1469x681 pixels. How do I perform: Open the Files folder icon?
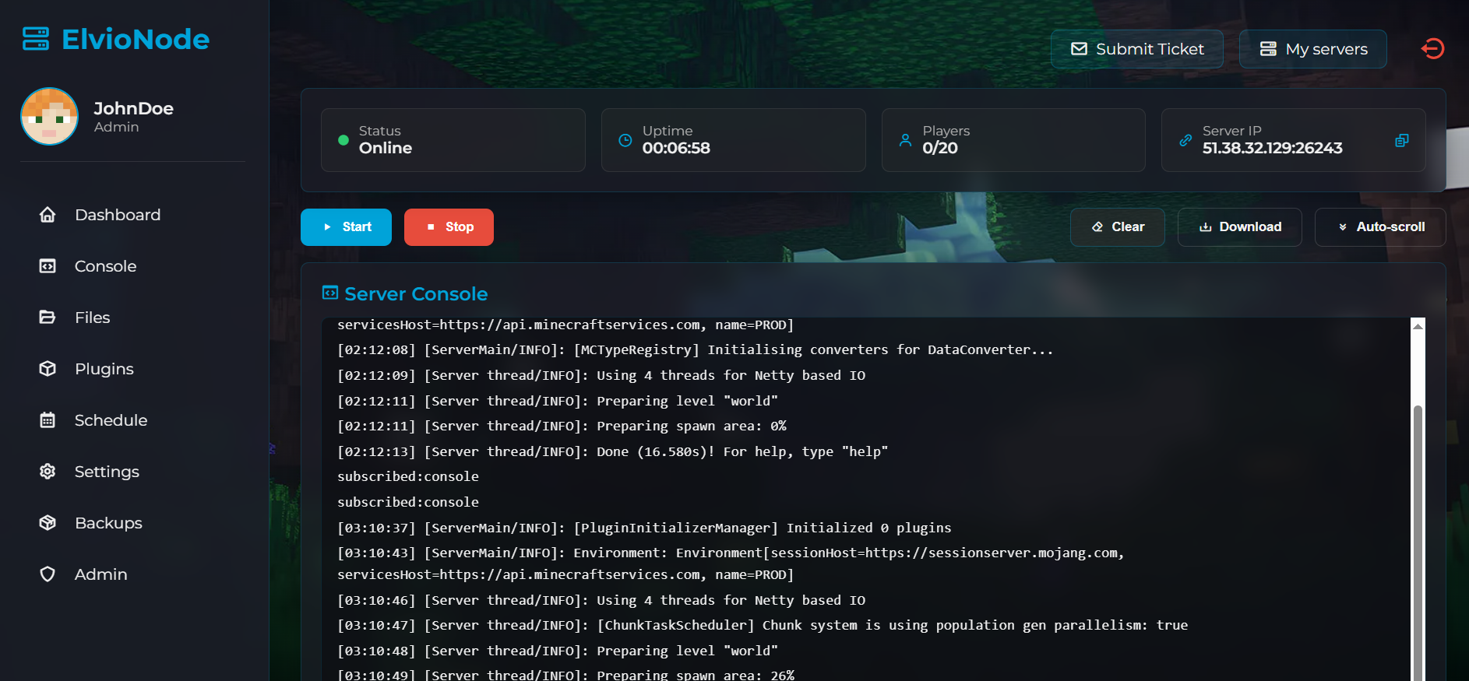tap(48, 318)
